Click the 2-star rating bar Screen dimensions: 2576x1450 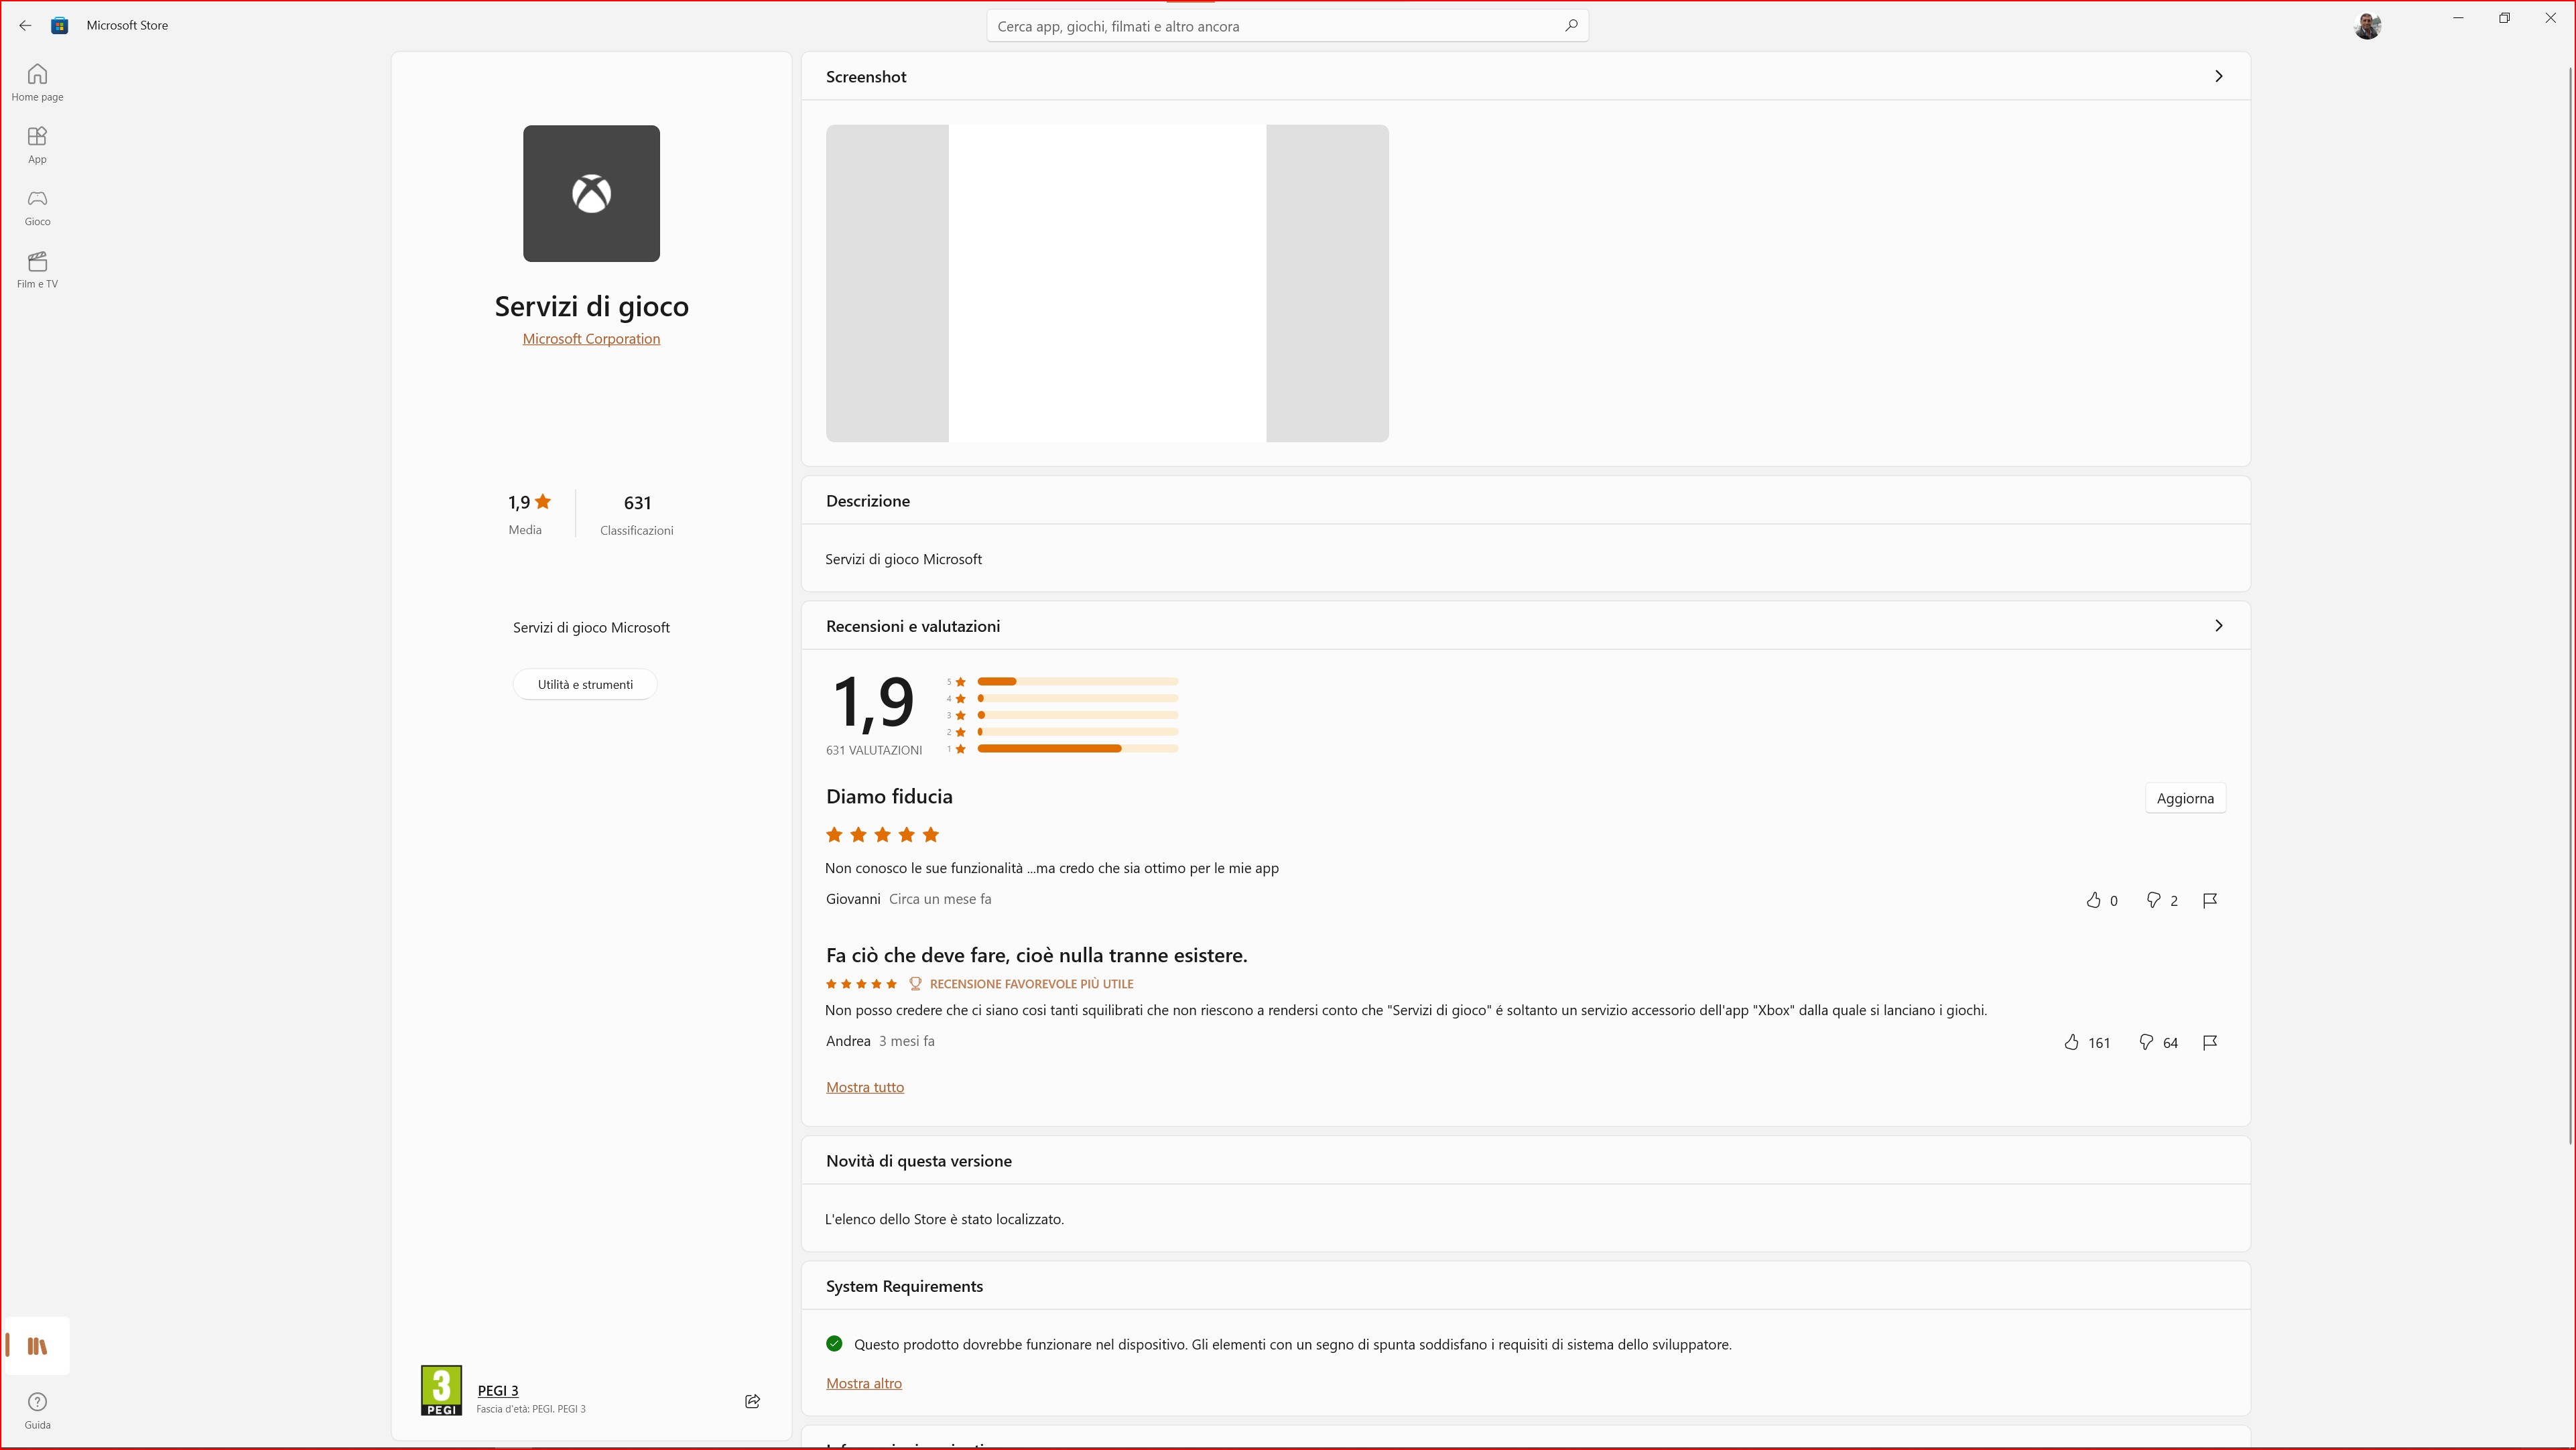pos(1077,732)
